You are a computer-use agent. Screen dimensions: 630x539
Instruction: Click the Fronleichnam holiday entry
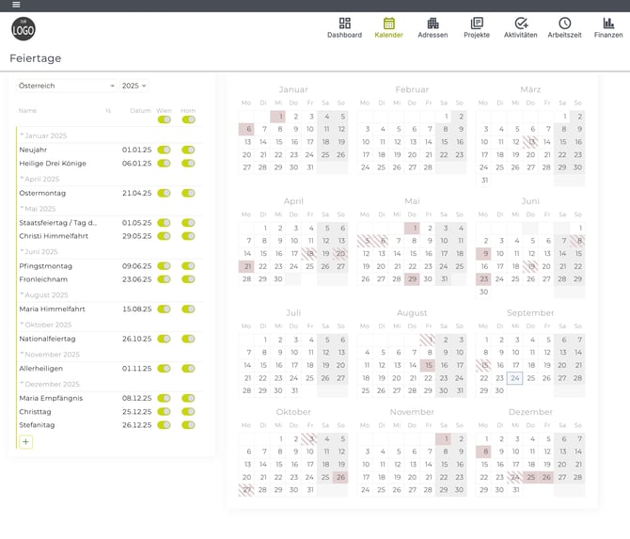(42, 279)
